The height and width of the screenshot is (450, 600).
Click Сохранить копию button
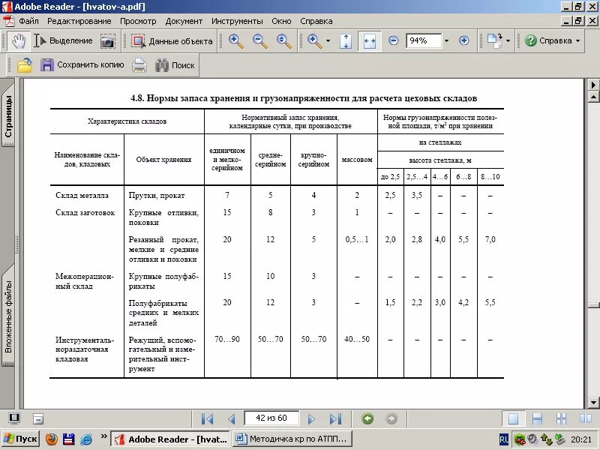click(x=82, y=65)
